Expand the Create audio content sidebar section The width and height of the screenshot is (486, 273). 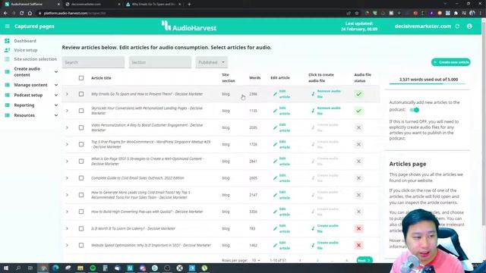click(x=56, y=72)
